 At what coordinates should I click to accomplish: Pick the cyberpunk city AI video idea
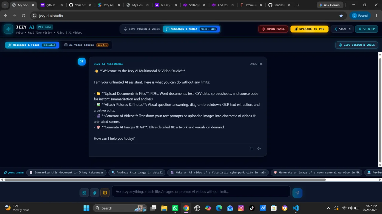tap(218, 172)
